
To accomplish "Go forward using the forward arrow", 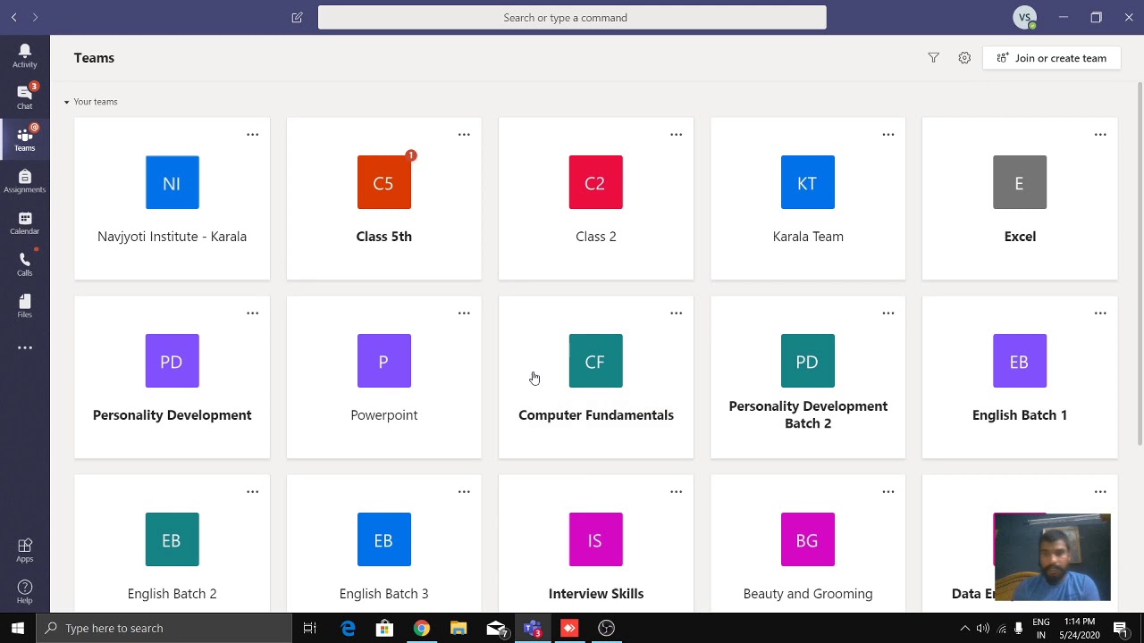I will pyautogui.click(x=36, y=18).
